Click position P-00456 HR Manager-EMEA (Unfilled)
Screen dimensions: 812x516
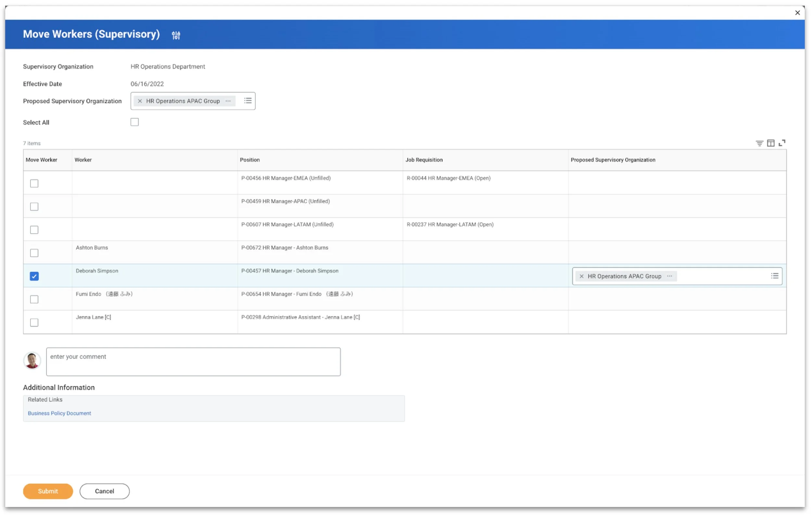coord(285,178)
